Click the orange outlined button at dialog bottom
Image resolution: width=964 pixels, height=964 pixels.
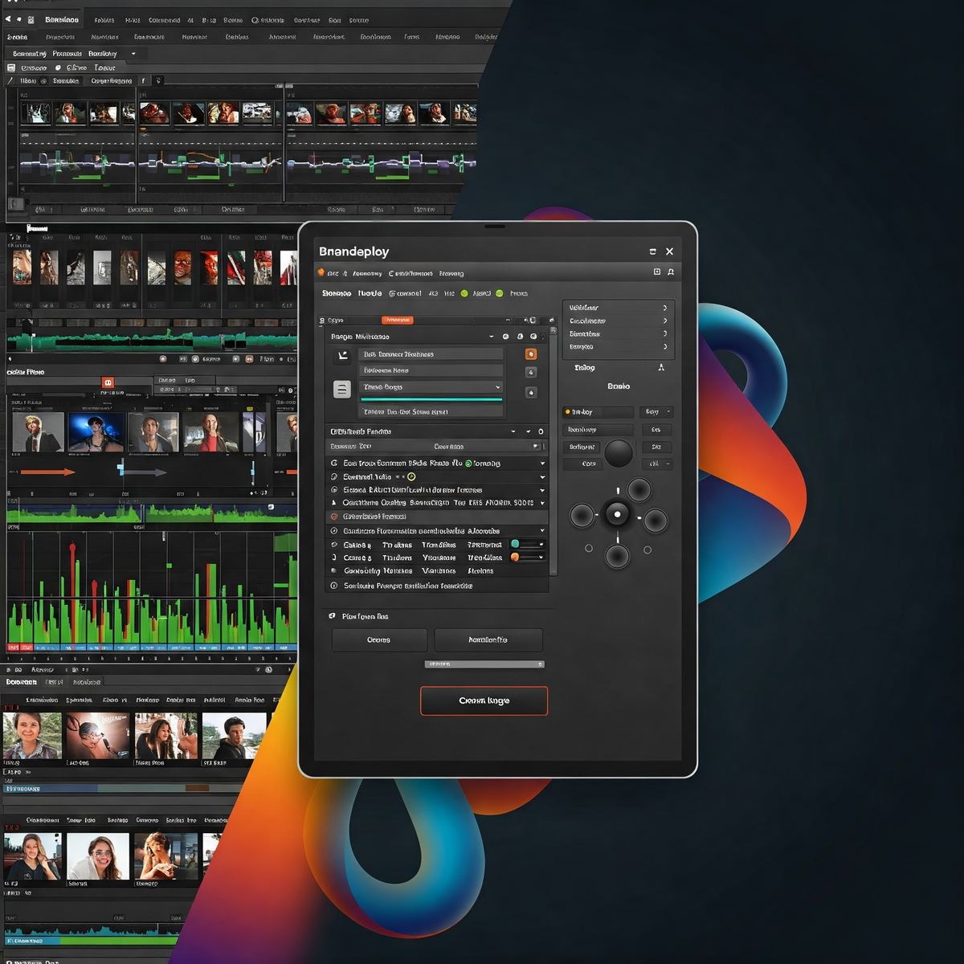pyautogui.click(x=484, y=701)
